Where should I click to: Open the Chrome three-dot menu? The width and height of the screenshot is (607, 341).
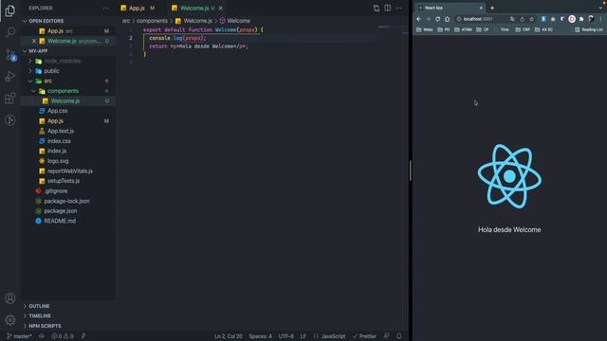point(600,19)
